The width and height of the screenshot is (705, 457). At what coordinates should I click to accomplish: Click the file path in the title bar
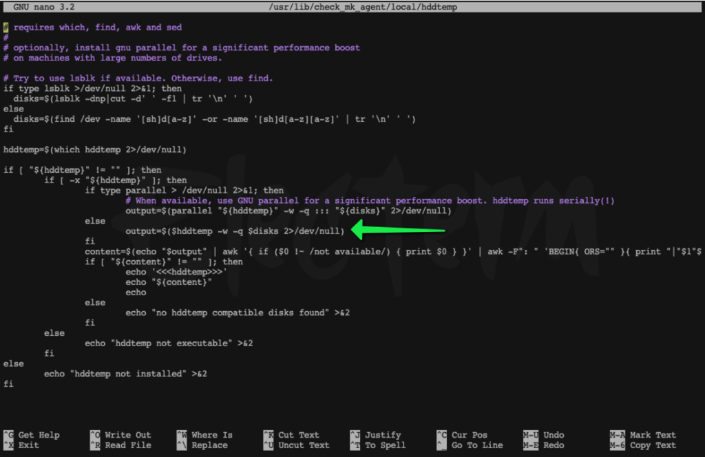pos(363,7)
